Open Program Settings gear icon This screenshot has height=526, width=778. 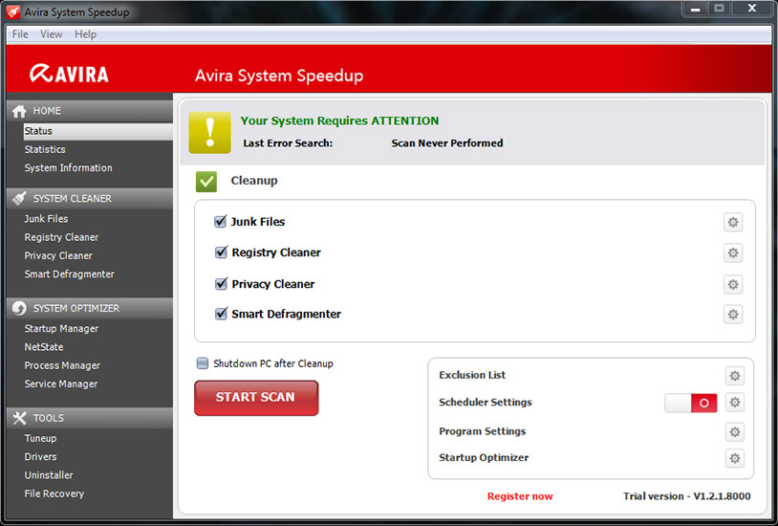pos(735,432)
